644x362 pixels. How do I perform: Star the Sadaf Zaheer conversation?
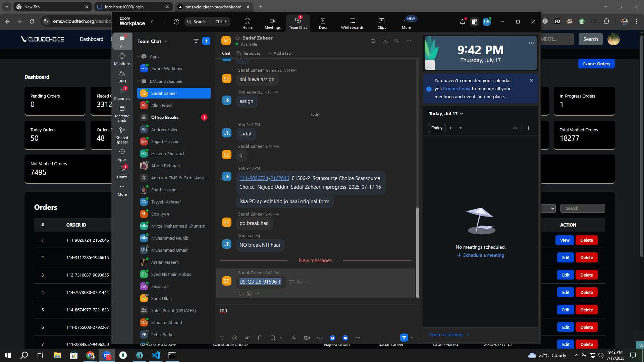pos(237,38)
